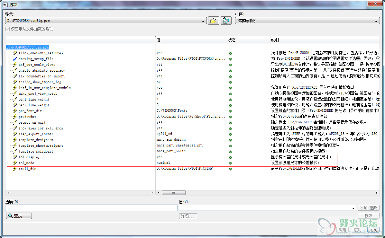Screen dimensions: 385x238
Task: Toggle show only options loaded from file
Action: pos(8,29)
